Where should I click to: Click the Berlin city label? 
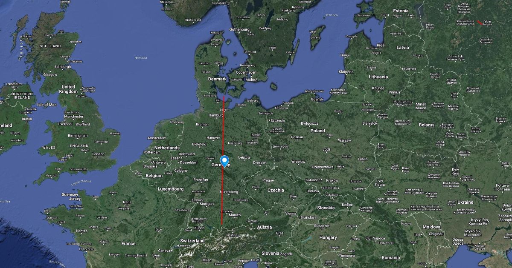(x=256, y=135)
